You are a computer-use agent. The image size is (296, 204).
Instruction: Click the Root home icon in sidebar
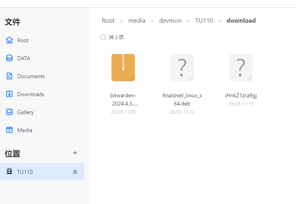point(9,40)
